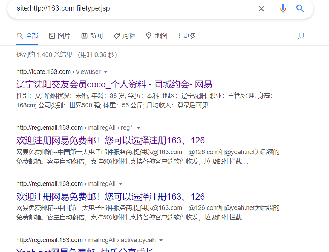Switch to the 新闻 (News) tab
This screenshot has height=252, width=329.
click(92, 36)
